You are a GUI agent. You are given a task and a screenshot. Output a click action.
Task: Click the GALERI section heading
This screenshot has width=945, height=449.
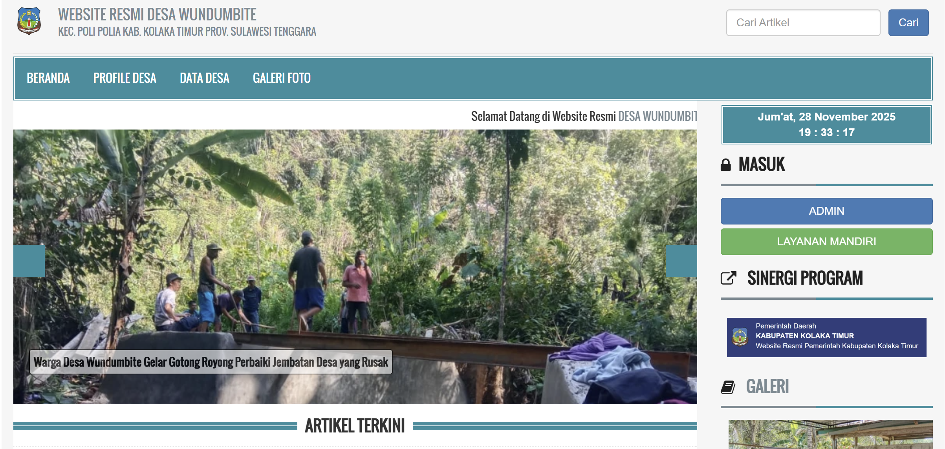pos(767,387)
